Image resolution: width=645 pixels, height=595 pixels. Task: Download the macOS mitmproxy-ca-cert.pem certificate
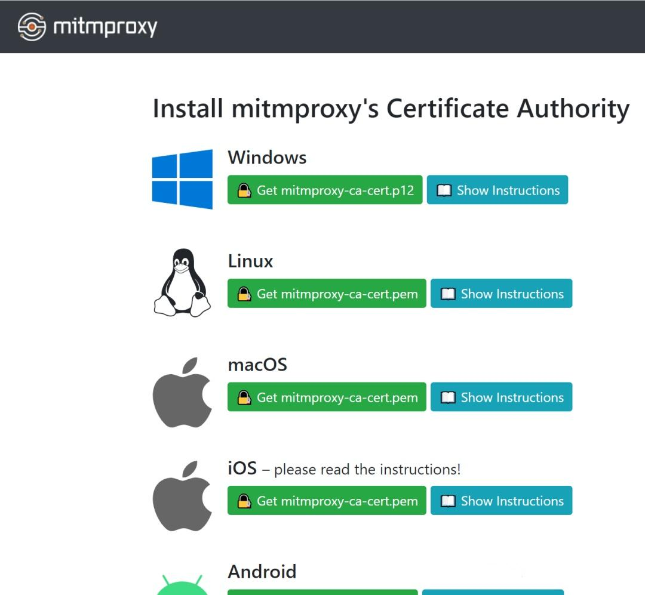(326, 397)
